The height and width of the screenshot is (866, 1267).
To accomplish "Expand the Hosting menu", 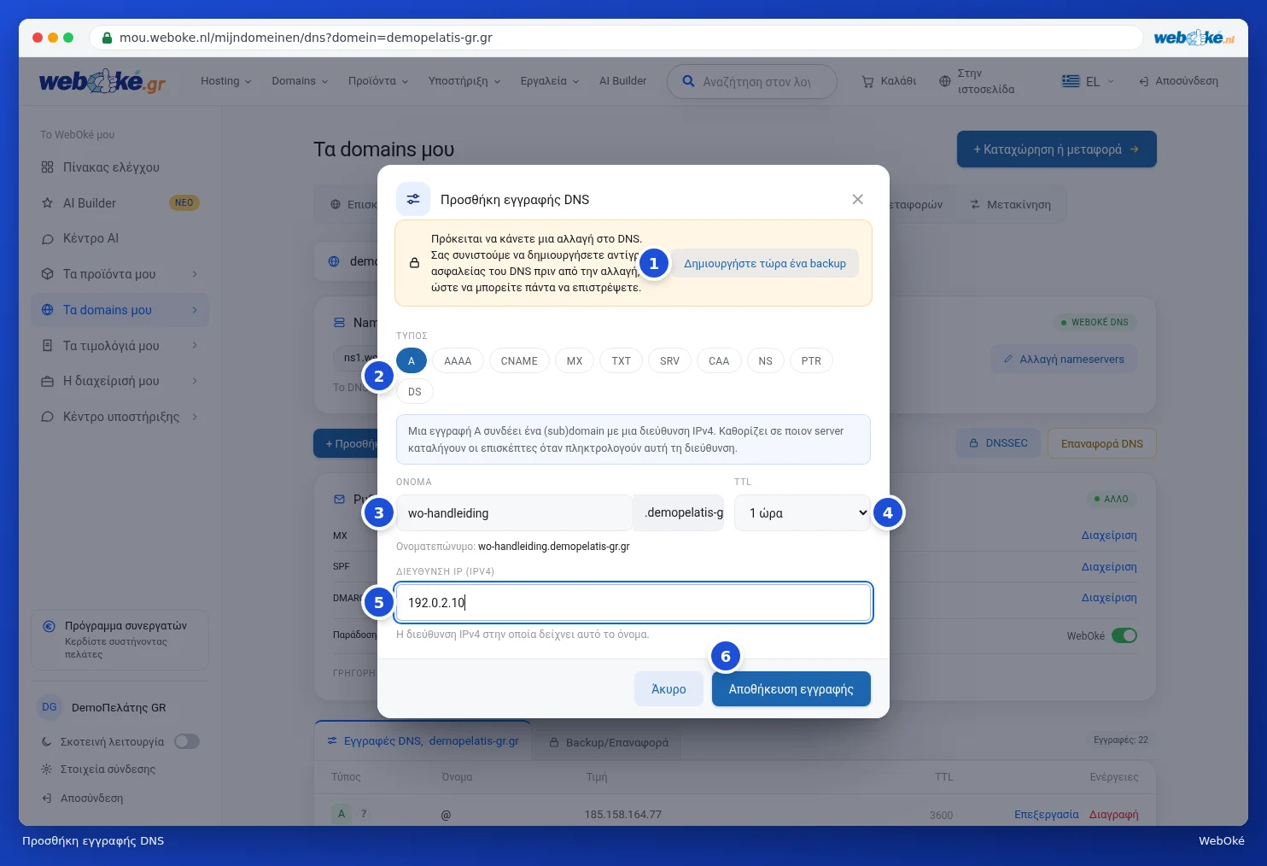I will pyautogui.click(x=226, y=81).
